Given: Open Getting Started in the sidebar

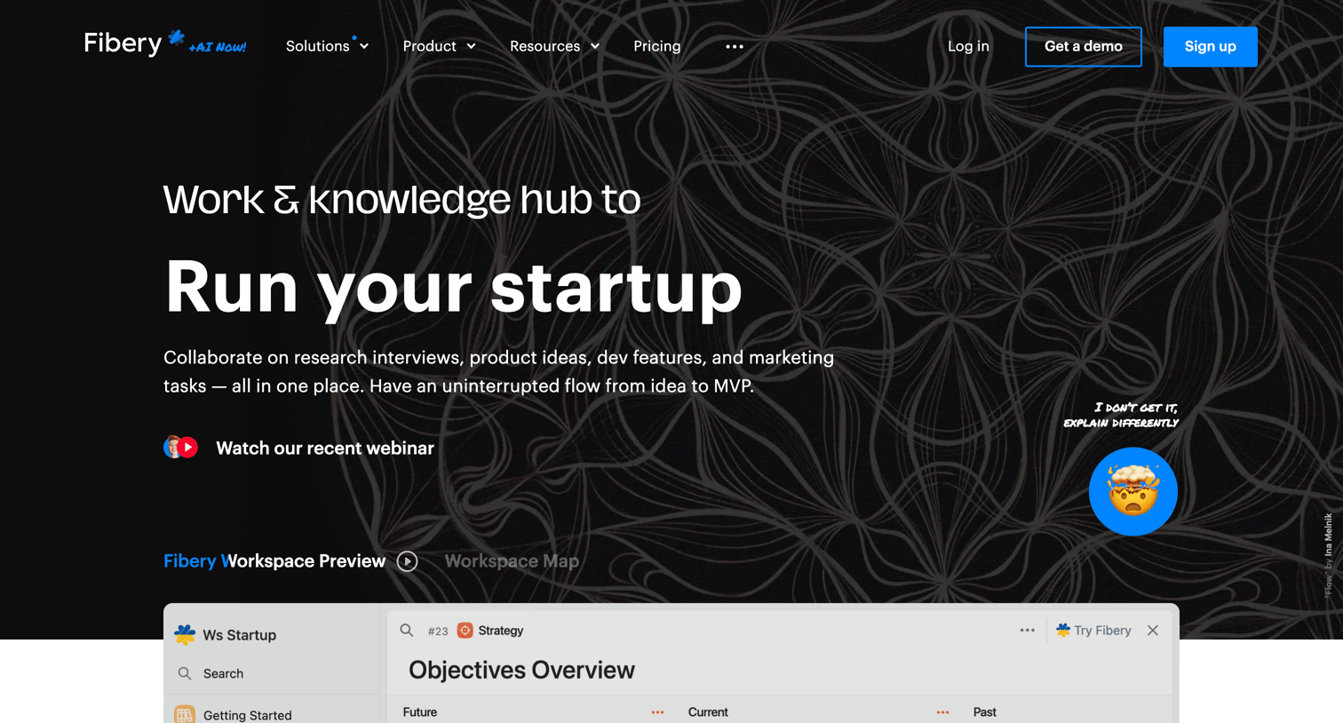Looking at the screenshot, I should pos(247,714).
